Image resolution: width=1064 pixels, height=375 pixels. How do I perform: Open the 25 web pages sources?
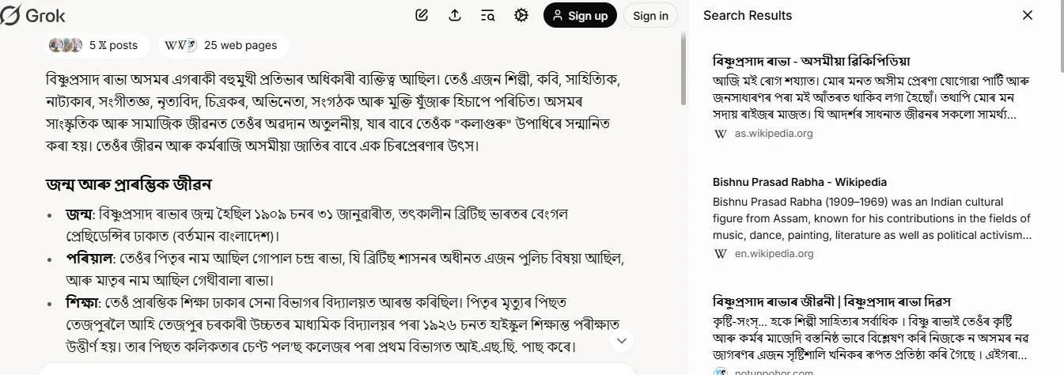click(223, 45)
